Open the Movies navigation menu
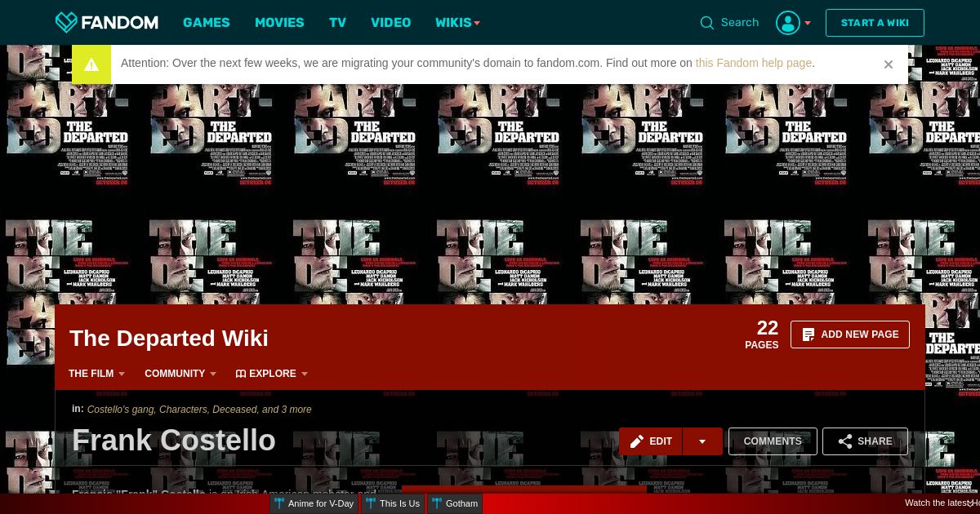The width and height of the screenshot is (980, 514). [279, 22]
